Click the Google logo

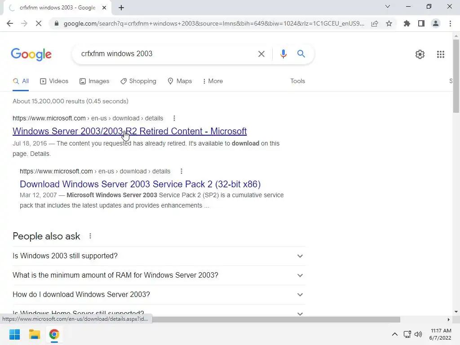tap(31, 54)
